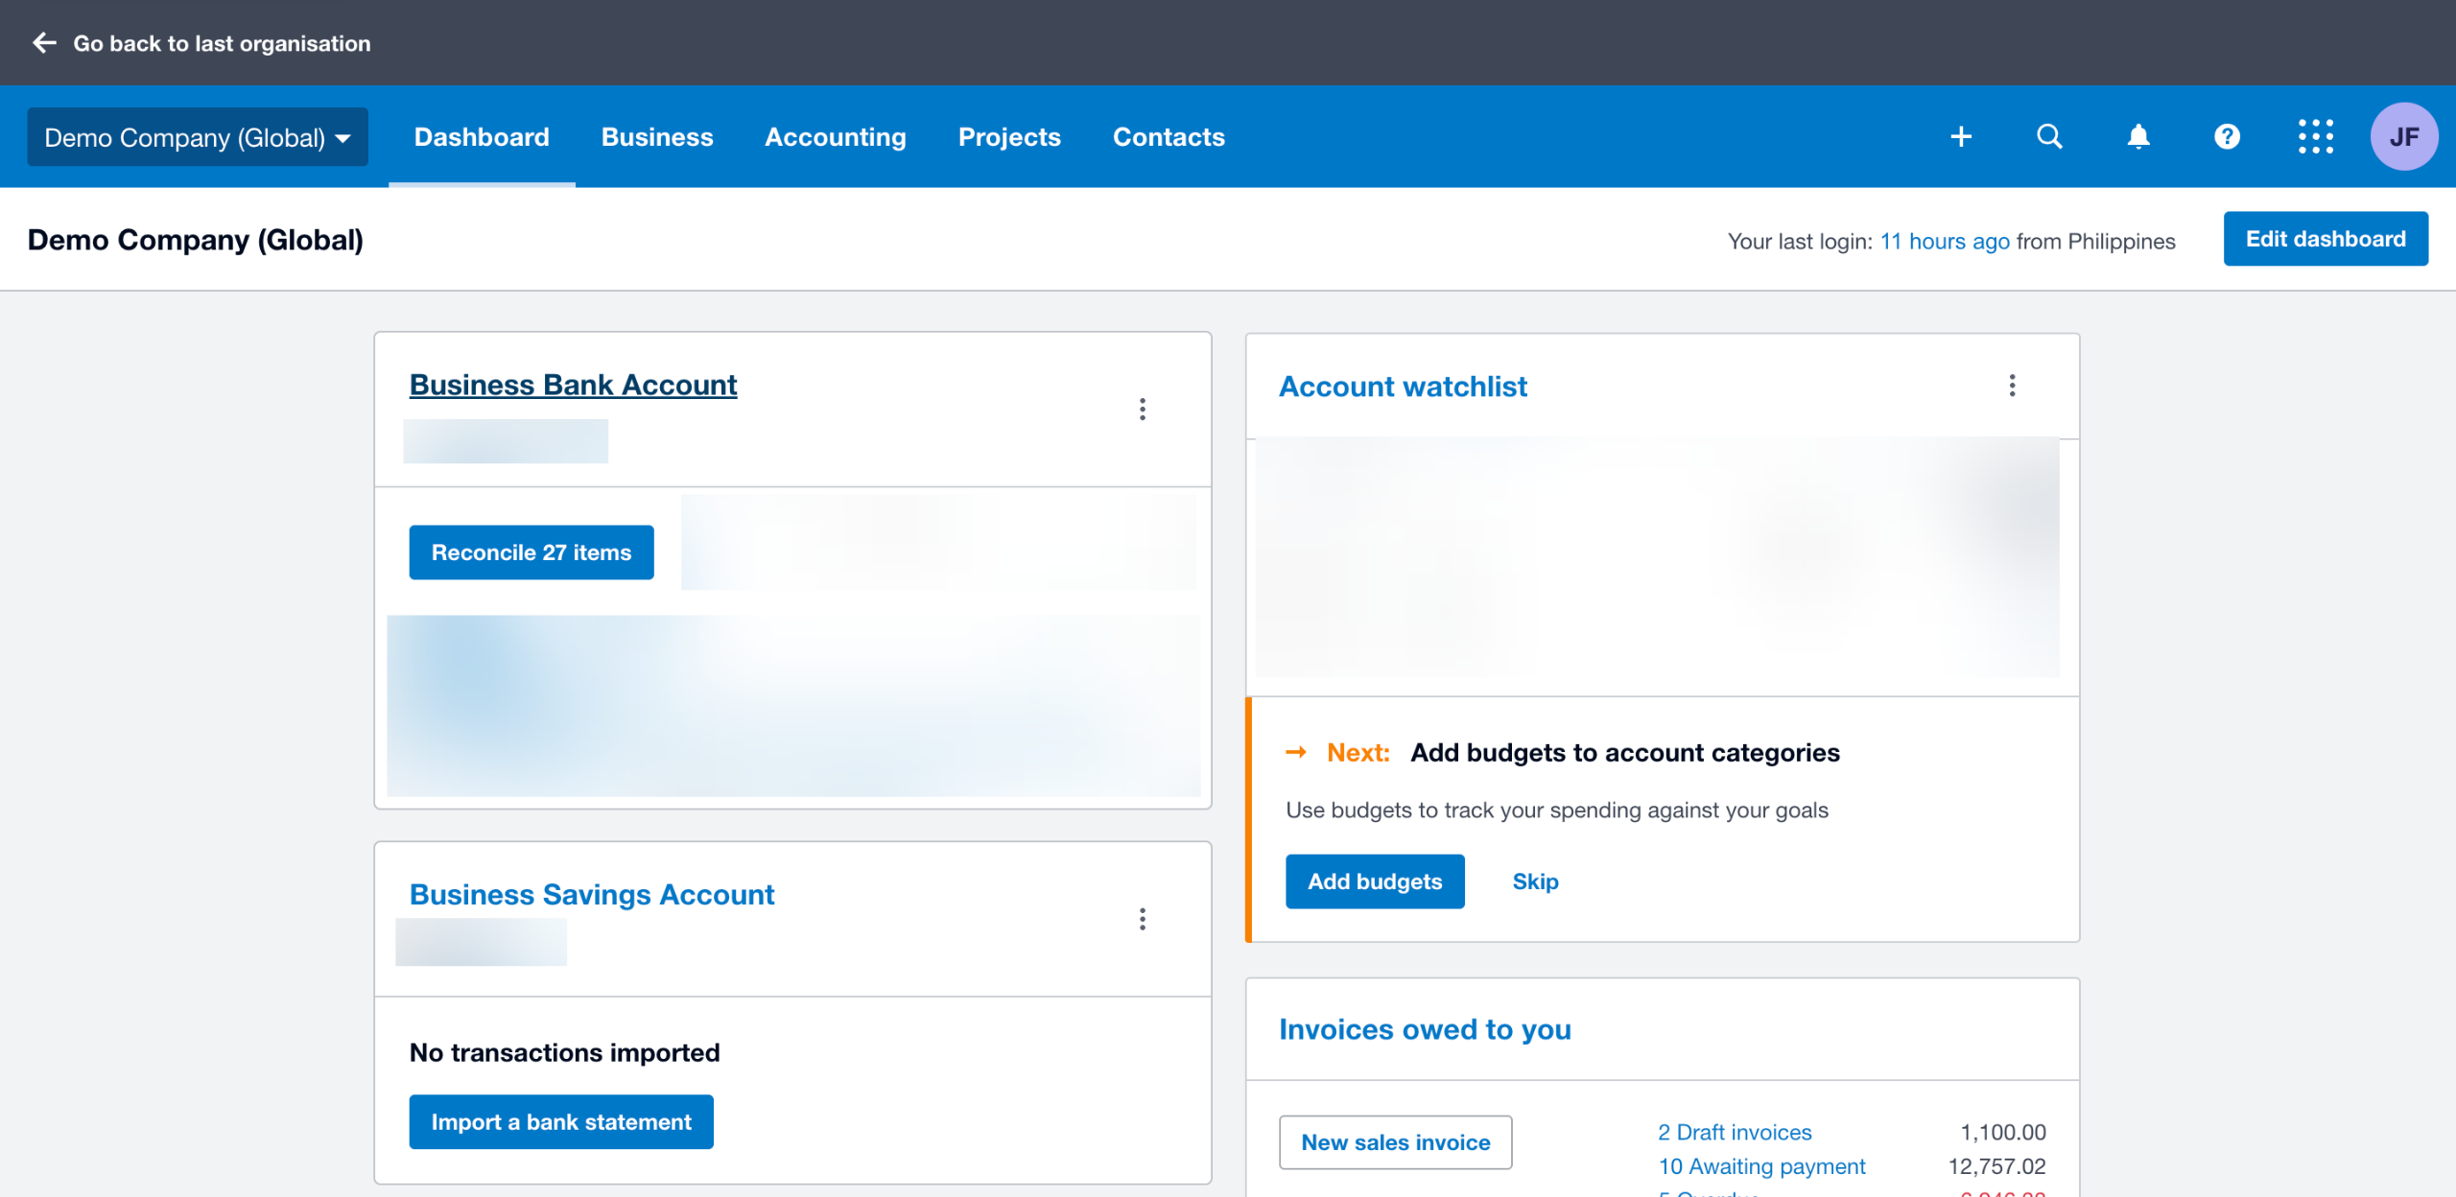Expand Demo Company (Global) organisation dropdown
This screenshot has height=1197, width=2456.
pos(198,137)
